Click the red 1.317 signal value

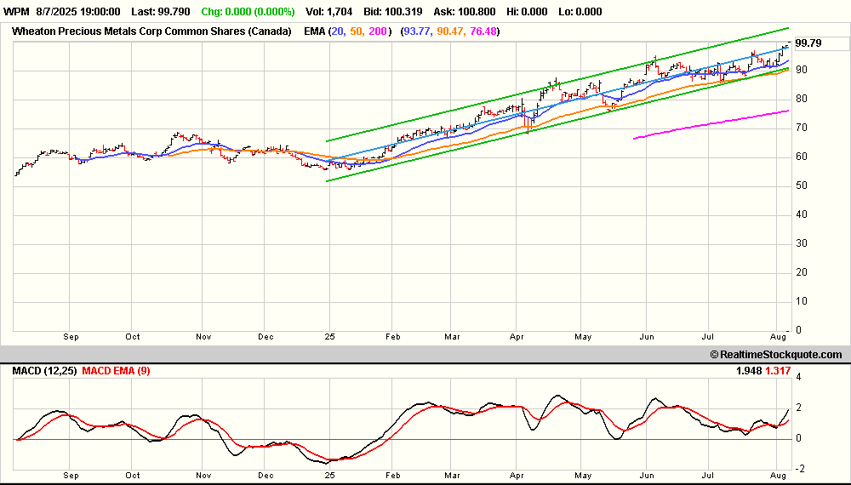(778, 371)
